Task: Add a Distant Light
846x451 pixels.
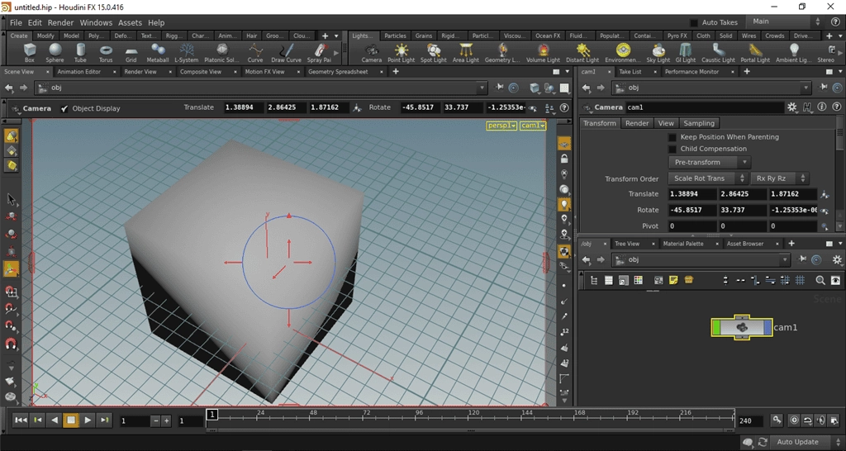Action: click(x=582, y=53)
